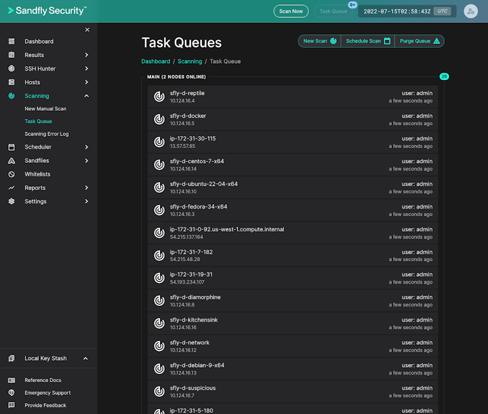Expand the Sandflies submenu chevron
The width and height of the screenshot is (488, 414).
point(86,161)
